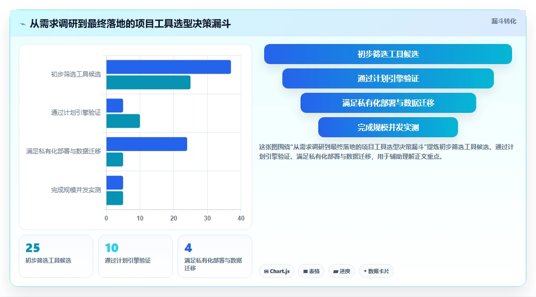Click the teal bar for 初步筛选工具候选
Screen dimensions: 536x297
click(148, 82)
